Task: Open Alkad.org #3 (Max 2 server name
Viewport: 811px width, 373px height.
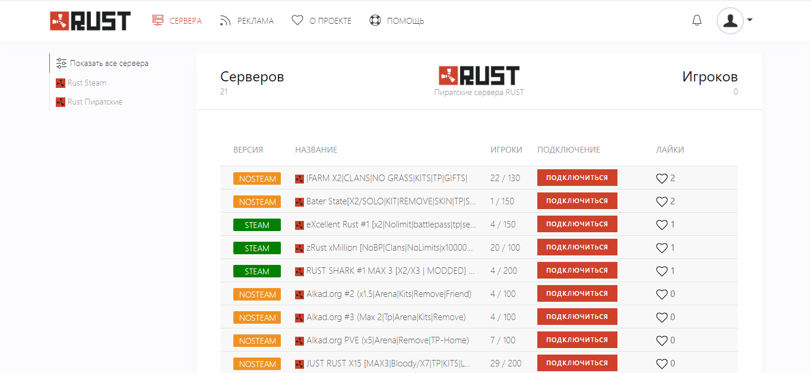Action: click(386, 317)
